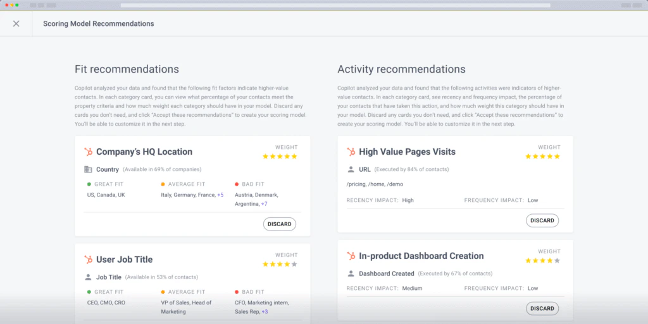Screen dimensions: 648x324
Task: Expand the +7 more bad fit countries
Action: pos(264,204)
